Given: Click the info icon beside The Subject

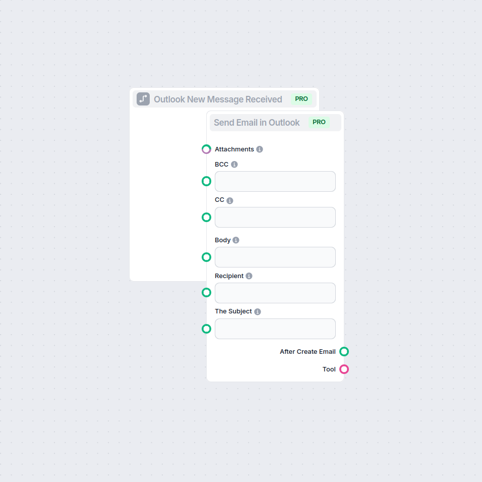Looking at the screenshot, I should (x=258, y=311).
